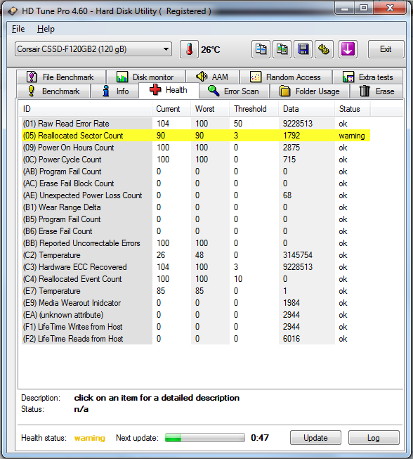Switch to Info tab

[x=114, y=91]
